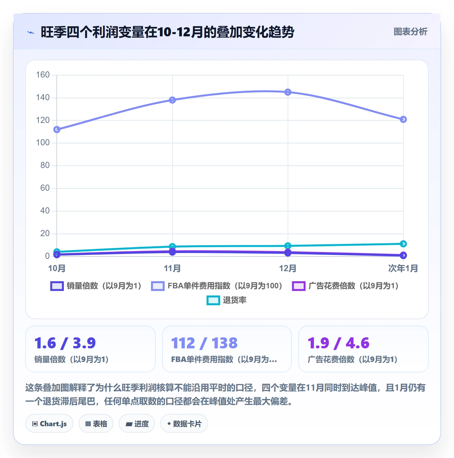This screenshot has height=458, width=454.
Task: Click 销量倍数（以9月为1）legend label
Action: coord(104,286)
